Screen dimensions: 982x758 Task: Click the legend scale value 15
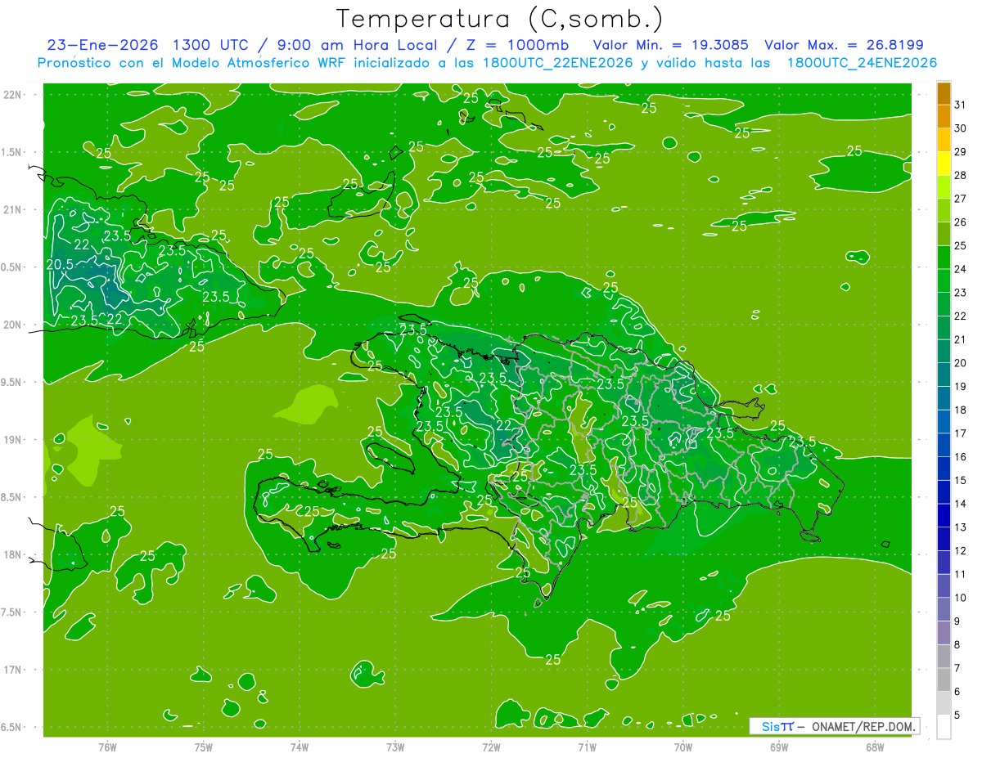click(x=960, y=480)
